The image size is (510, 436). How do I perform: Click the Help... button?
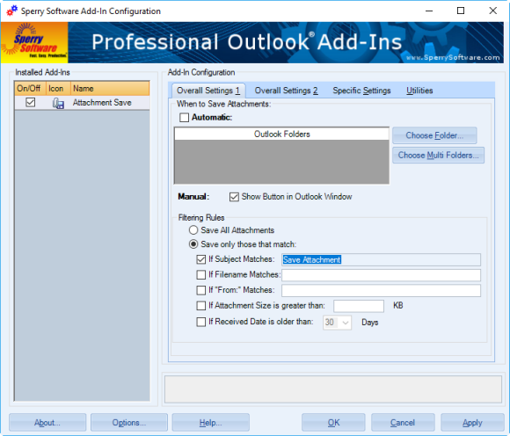(210, 422)
